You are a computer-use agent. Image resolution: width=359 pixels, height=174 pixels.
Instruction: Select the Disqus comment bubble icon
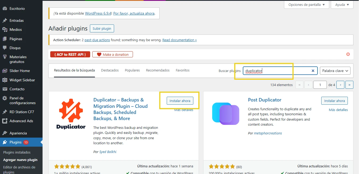click(x=5, y=48)
